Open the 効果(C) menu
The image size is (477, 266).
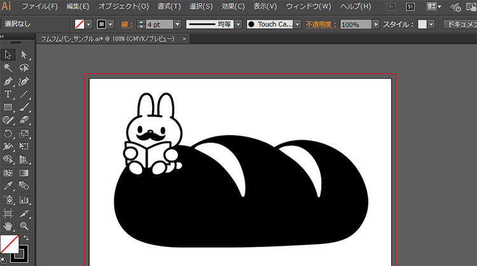click(x=233, y=6)
